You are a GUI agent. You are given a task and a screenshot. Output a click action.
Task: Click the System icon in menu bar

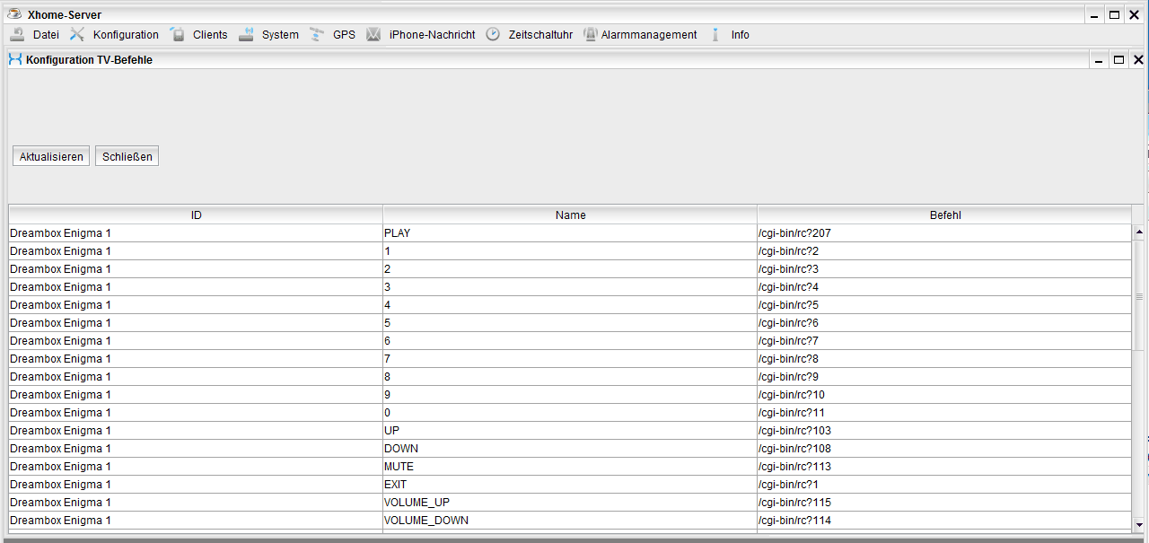click(x=246, y=34)
